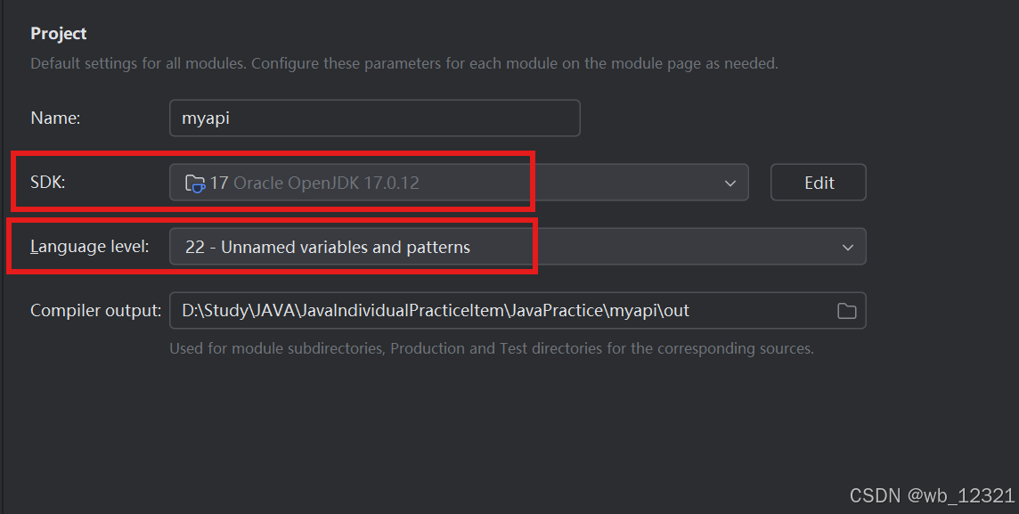Click inside the Name input field
Image resolution: width=1019 pixels, height=514 pixels.
[374, 118]
